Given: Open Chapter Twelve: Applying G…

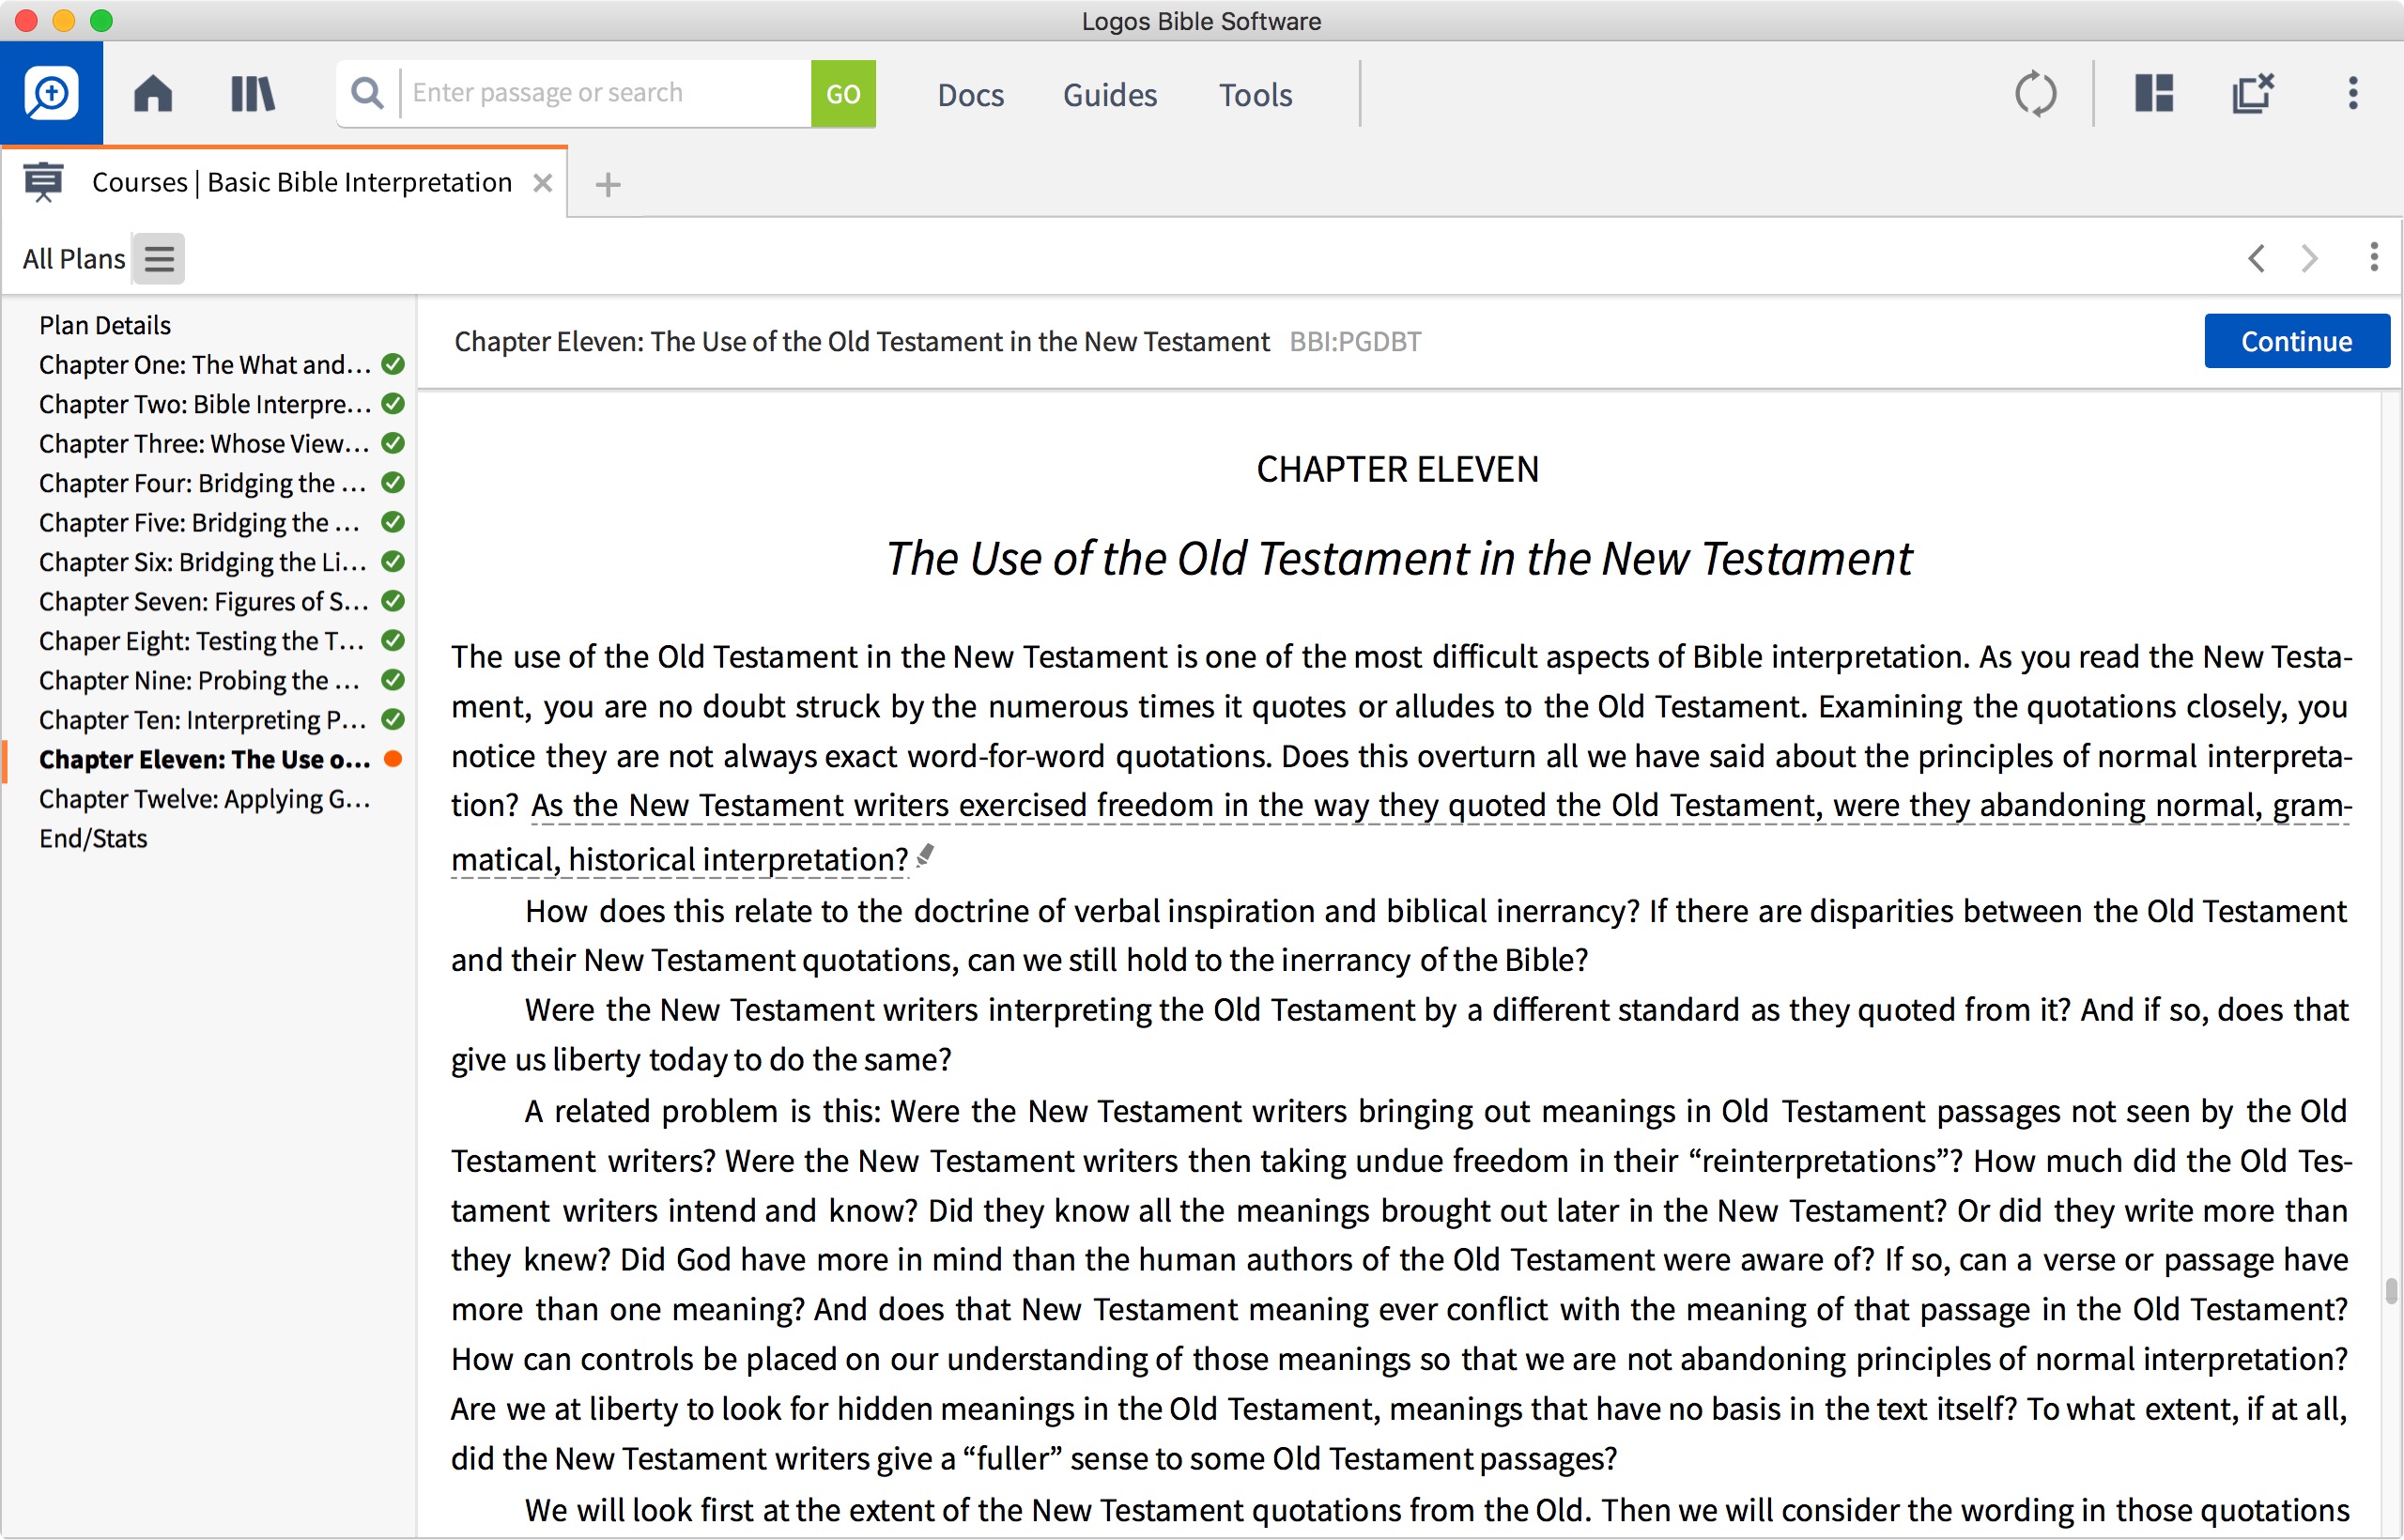Looking at the screenshot, I should [205, 799].
